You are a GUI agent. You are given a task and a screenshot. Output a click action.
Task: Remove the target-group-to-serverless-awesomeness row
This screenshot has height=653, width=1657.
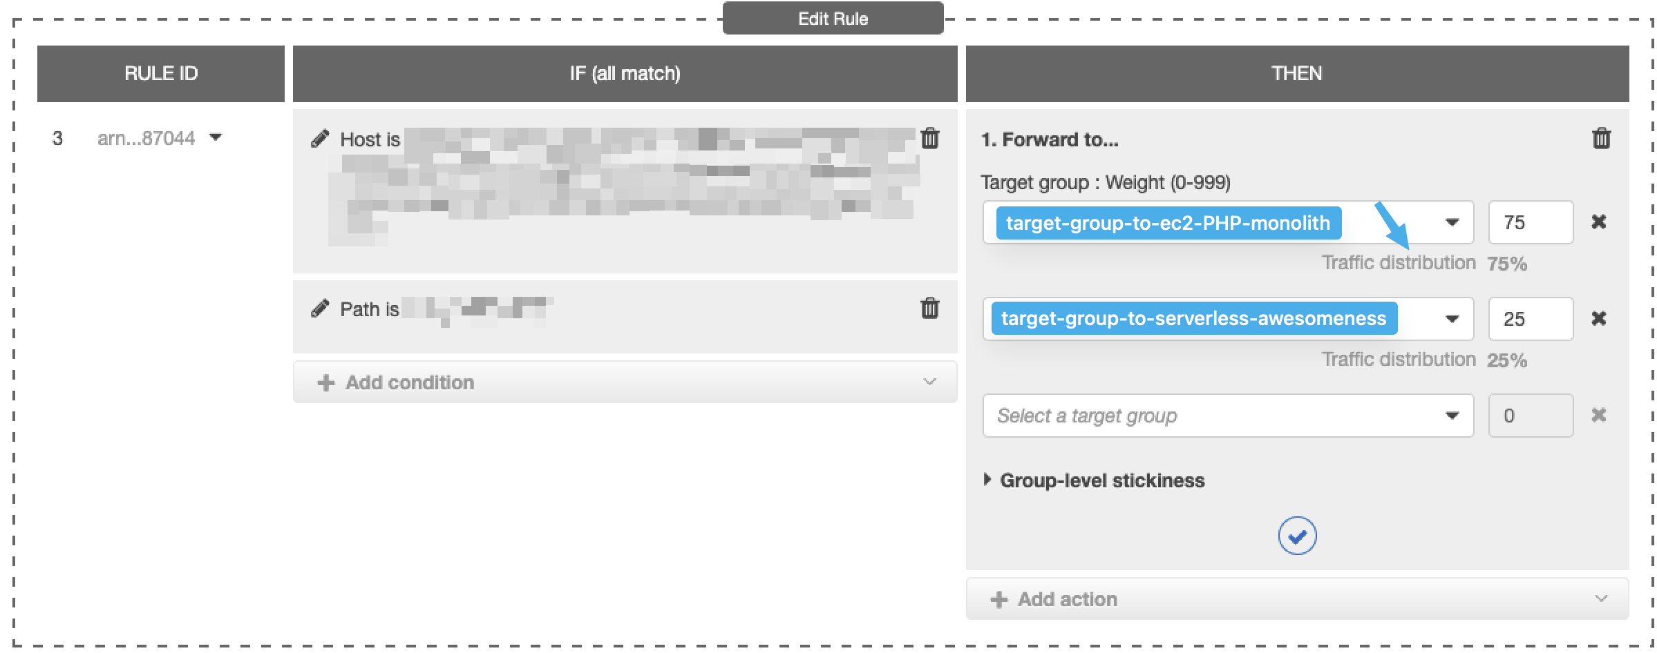pos(1600,318)
